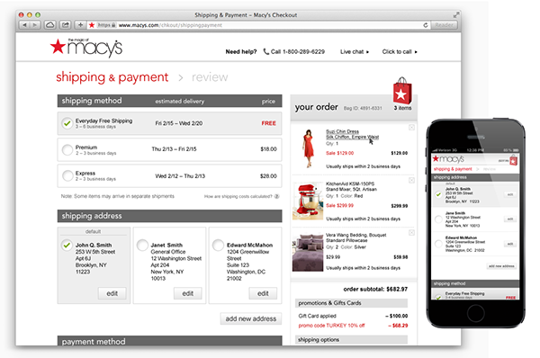Screen dimensions: 540x358
Task: Select Express shipping option
Action: (67, 176)
